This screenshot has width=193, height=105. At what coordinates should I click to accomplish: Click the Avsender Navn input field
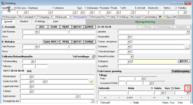[x=59, y=37]
